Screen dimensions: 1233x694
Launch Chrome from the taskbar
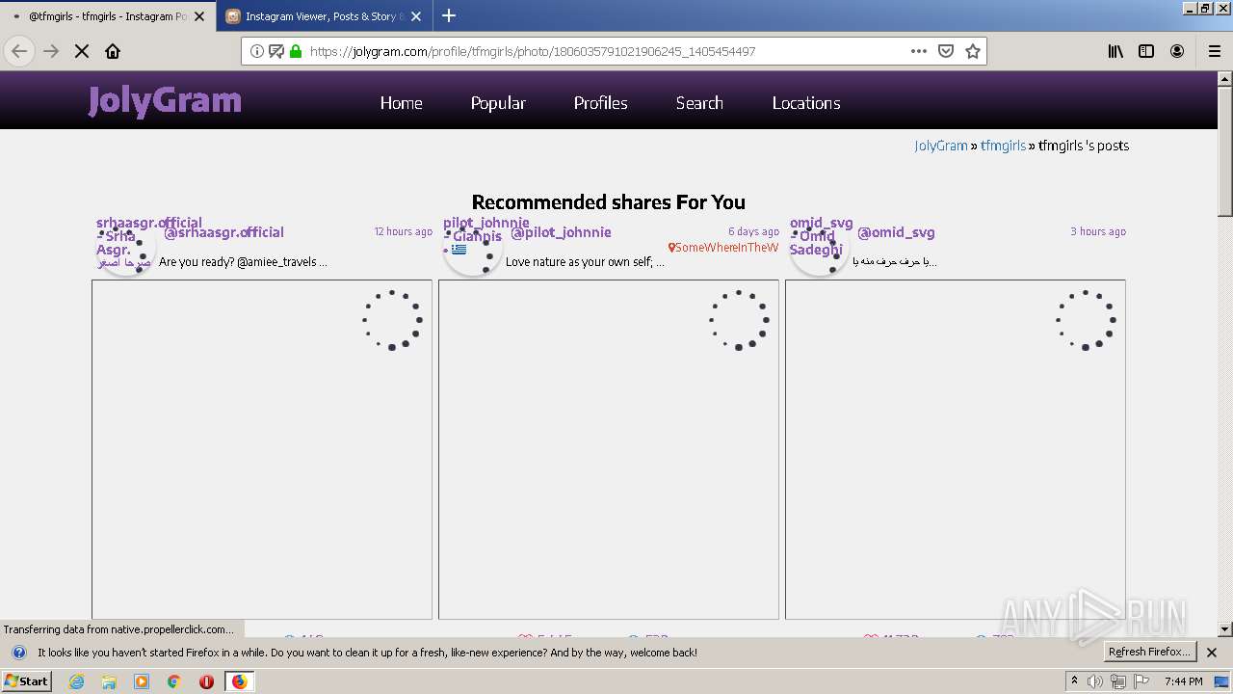click(173, 681)
